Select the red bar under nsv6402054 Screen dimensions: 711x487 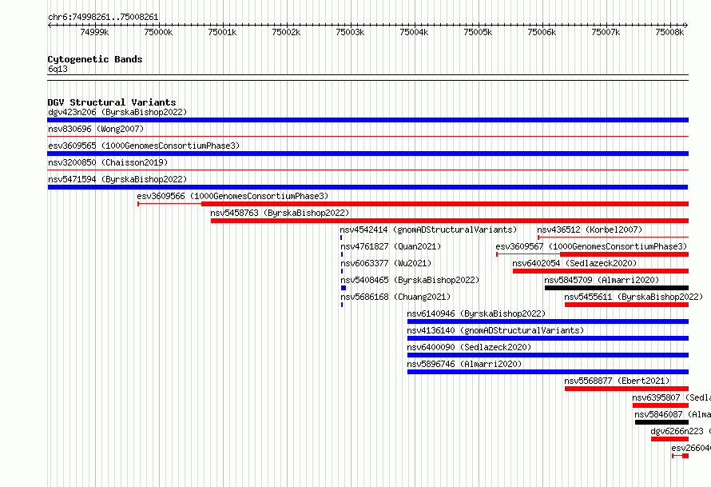(601, 271)
